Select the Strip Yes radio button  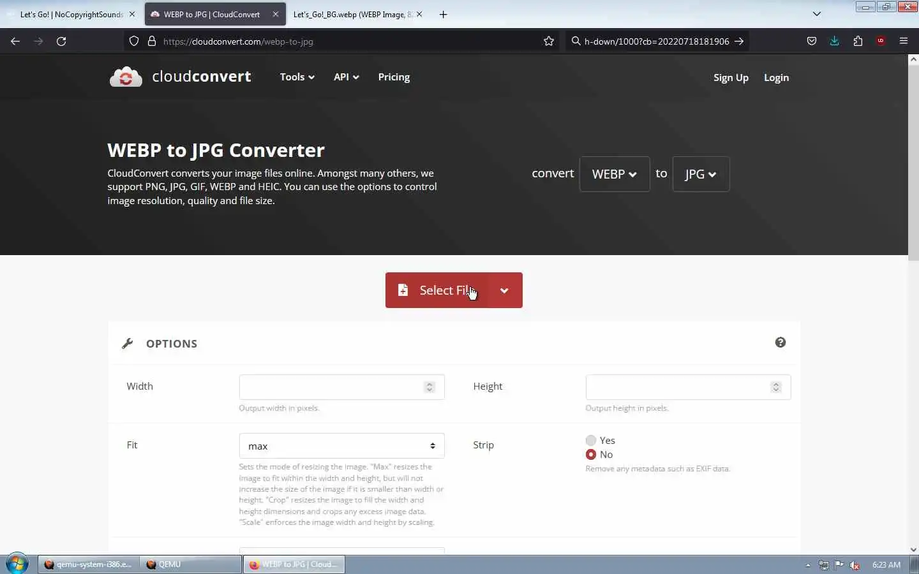click(x=591, y=440)
